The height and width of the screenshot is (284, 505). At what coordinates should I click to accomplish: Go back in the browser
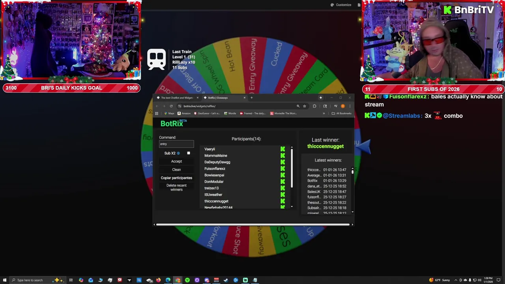click(x=157, y=106)
